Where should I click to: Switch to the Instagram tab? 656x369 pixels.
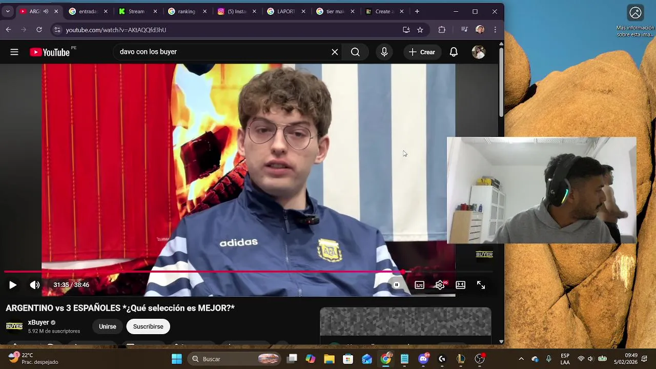click(236, 11)
